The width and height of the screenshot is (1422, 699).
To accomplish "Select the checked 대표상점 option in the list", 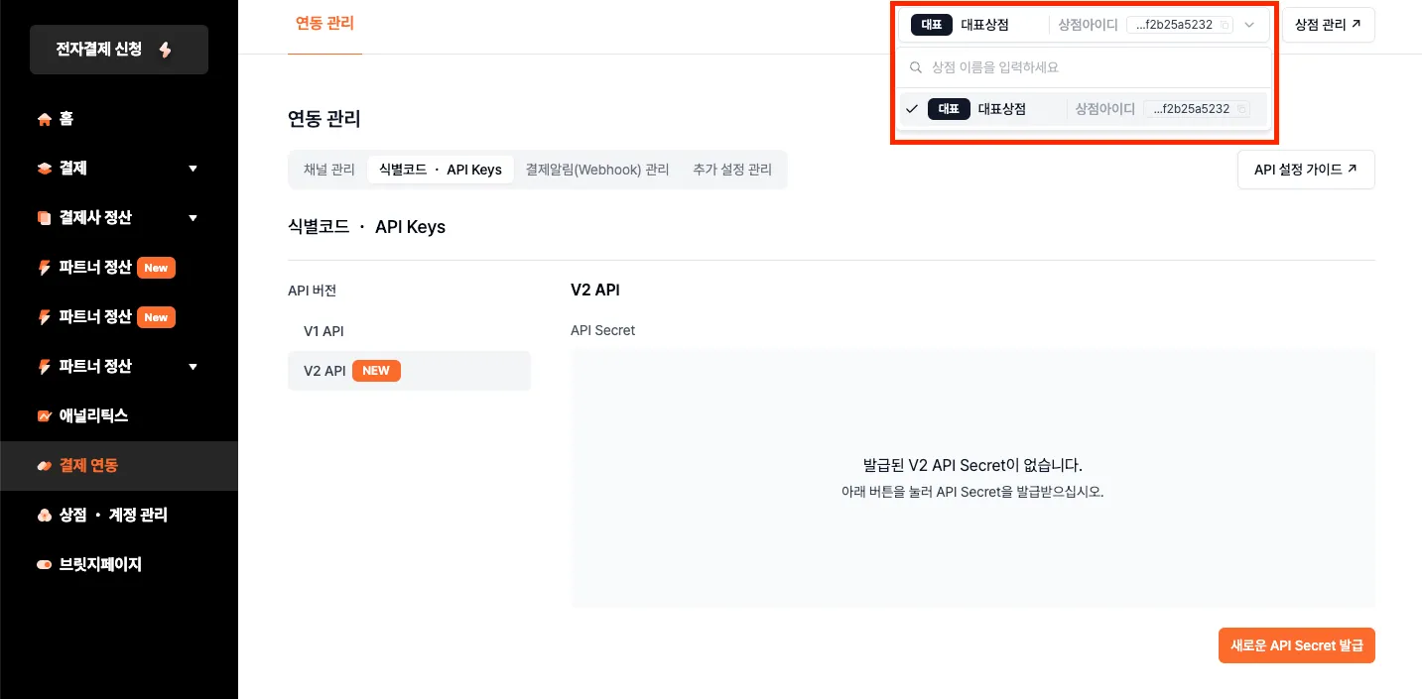I will click(x=1001, y=109).
